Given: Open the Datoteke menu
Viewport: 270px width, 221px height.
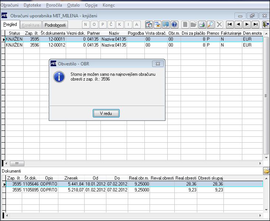Looking at the screenshot, I should coord(32,5).
